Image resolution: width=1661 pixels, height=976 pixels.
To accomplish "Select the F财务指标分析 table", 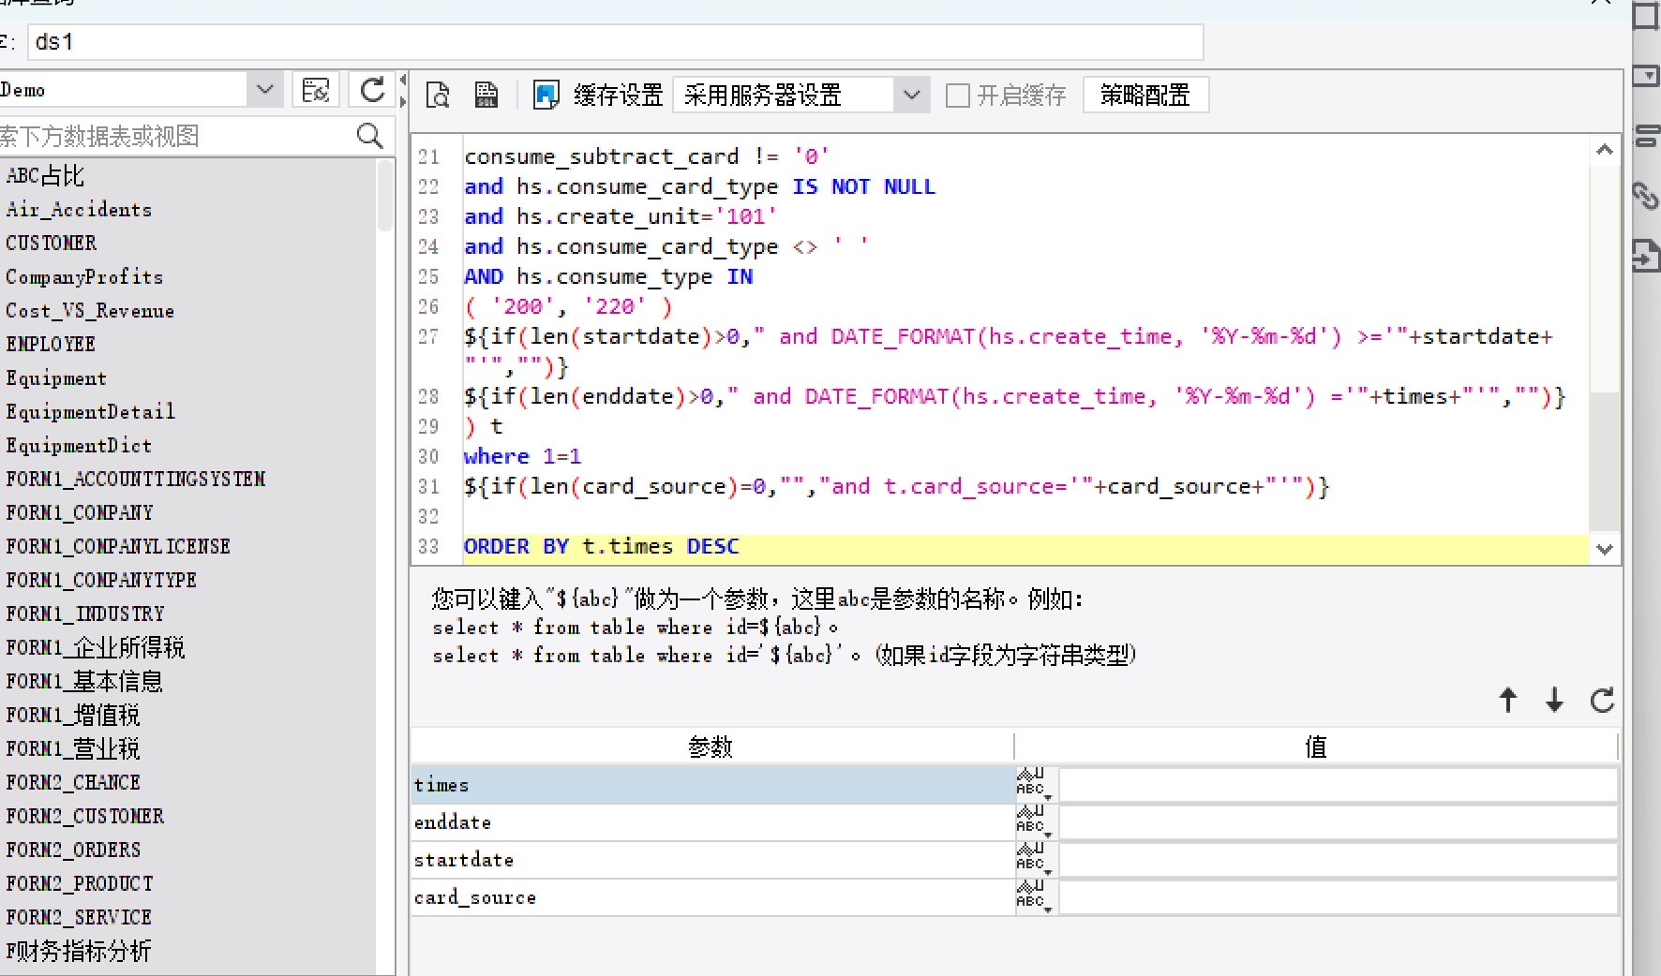I will 79,951.
